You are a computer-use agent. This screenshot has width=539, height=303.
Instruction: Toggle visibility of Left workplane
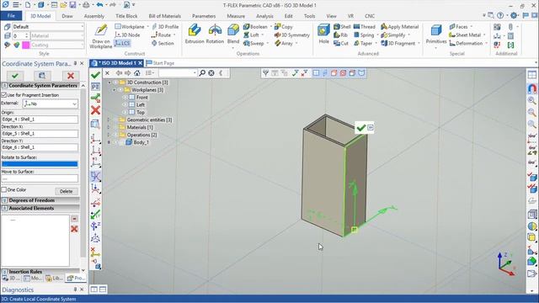125,104
